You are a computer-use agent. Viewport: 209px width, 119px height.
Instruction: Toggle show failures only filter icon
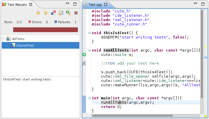coord(53,13)
